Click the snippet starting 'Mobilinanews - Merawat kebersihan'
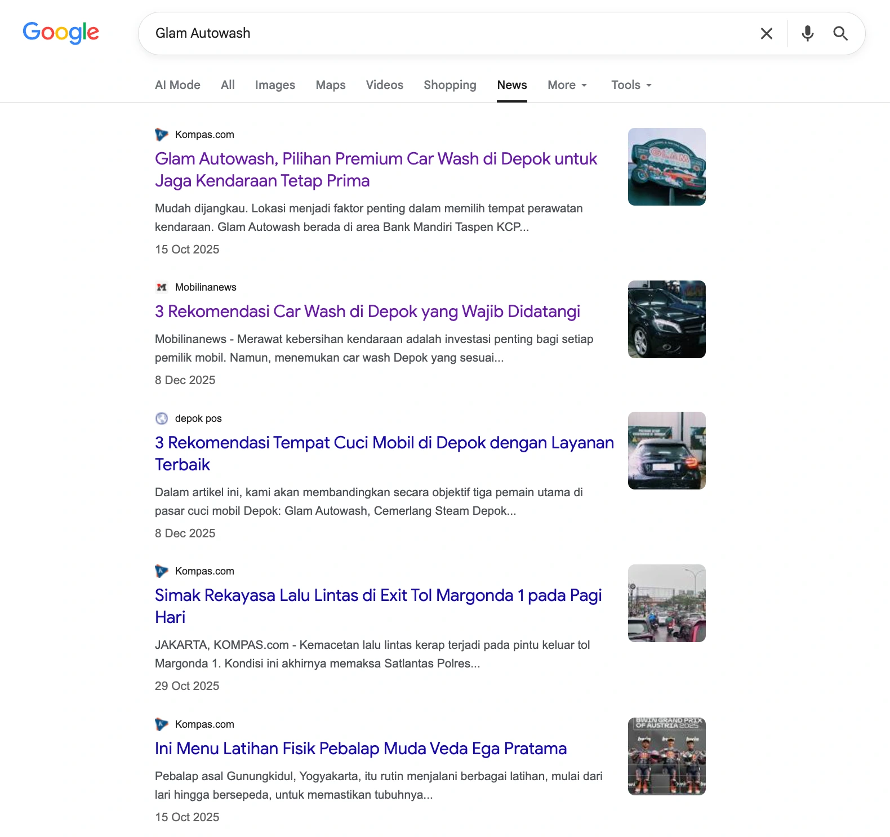 [x=374, y=348]
